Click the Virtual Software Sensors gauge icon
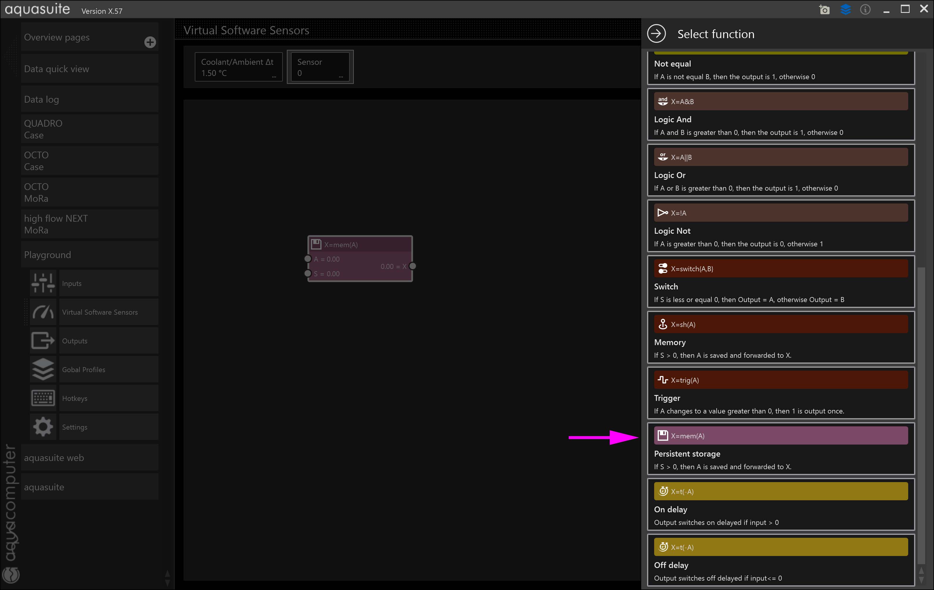The width and height of the screenshot is (934, 590). [43, 312]
